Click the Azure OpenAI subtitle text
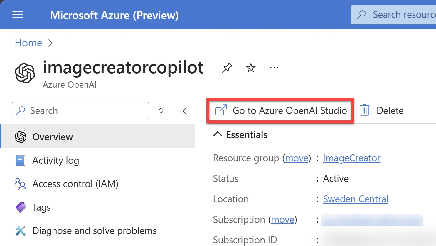 coord(70,85)
